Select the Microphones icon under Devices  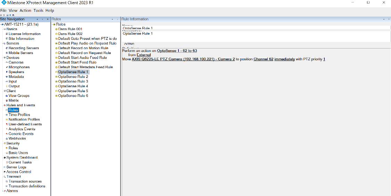coord(7,67)
